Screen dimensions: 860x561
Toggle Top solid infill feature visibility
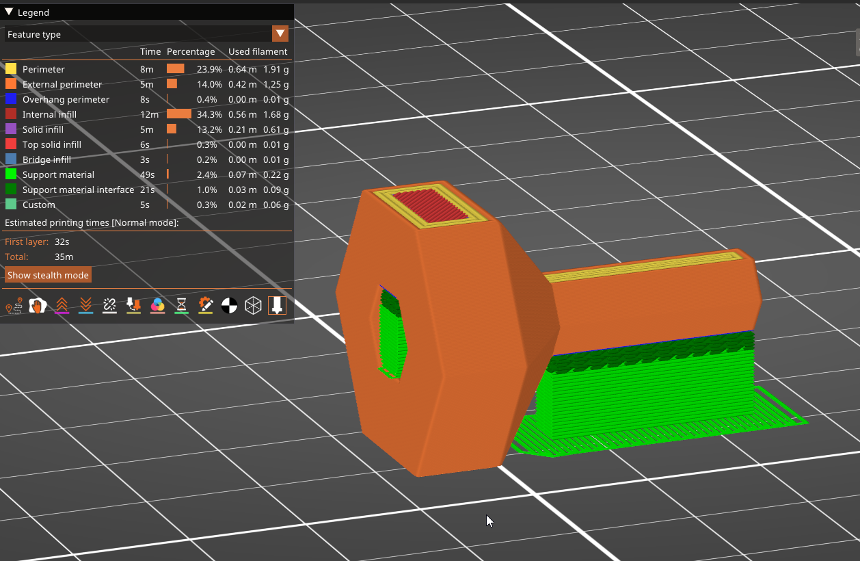[x=146, y=144]
